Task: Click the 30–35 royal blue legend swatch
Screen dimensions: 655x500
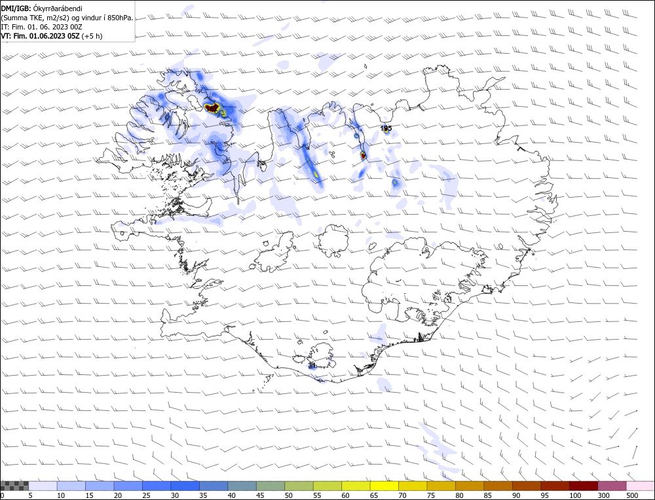Action: point(185,486)
